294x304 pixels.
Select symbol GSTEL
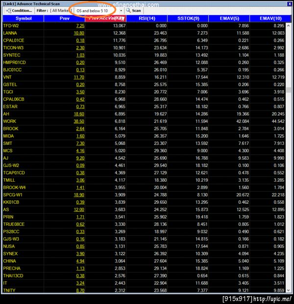(x=10, y=84)
